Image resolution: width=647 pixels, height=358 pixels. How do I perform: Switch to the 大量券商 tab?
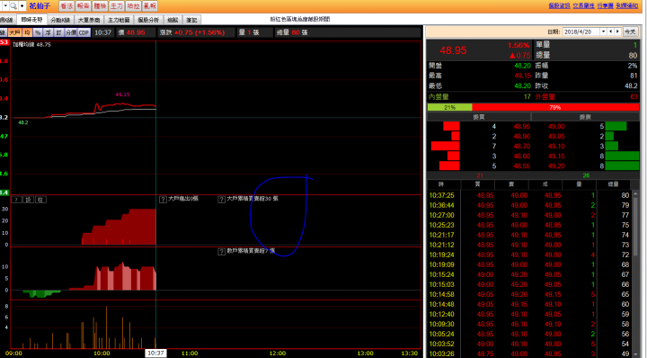89,20
